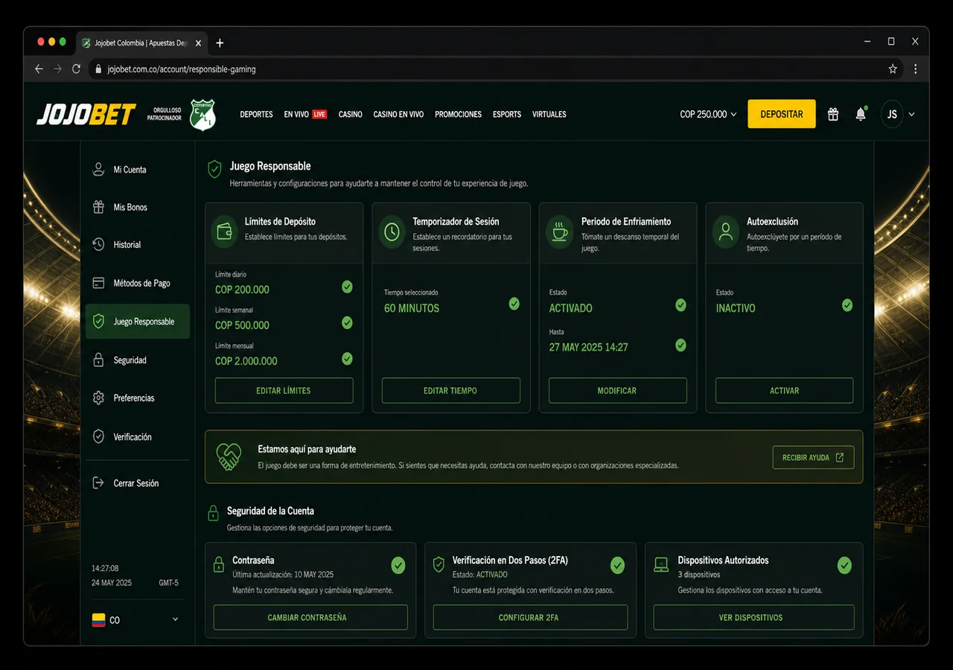The image size is (953, 670).
Task: Open Casino en Vivo
Action: click(x=398, y=115)
